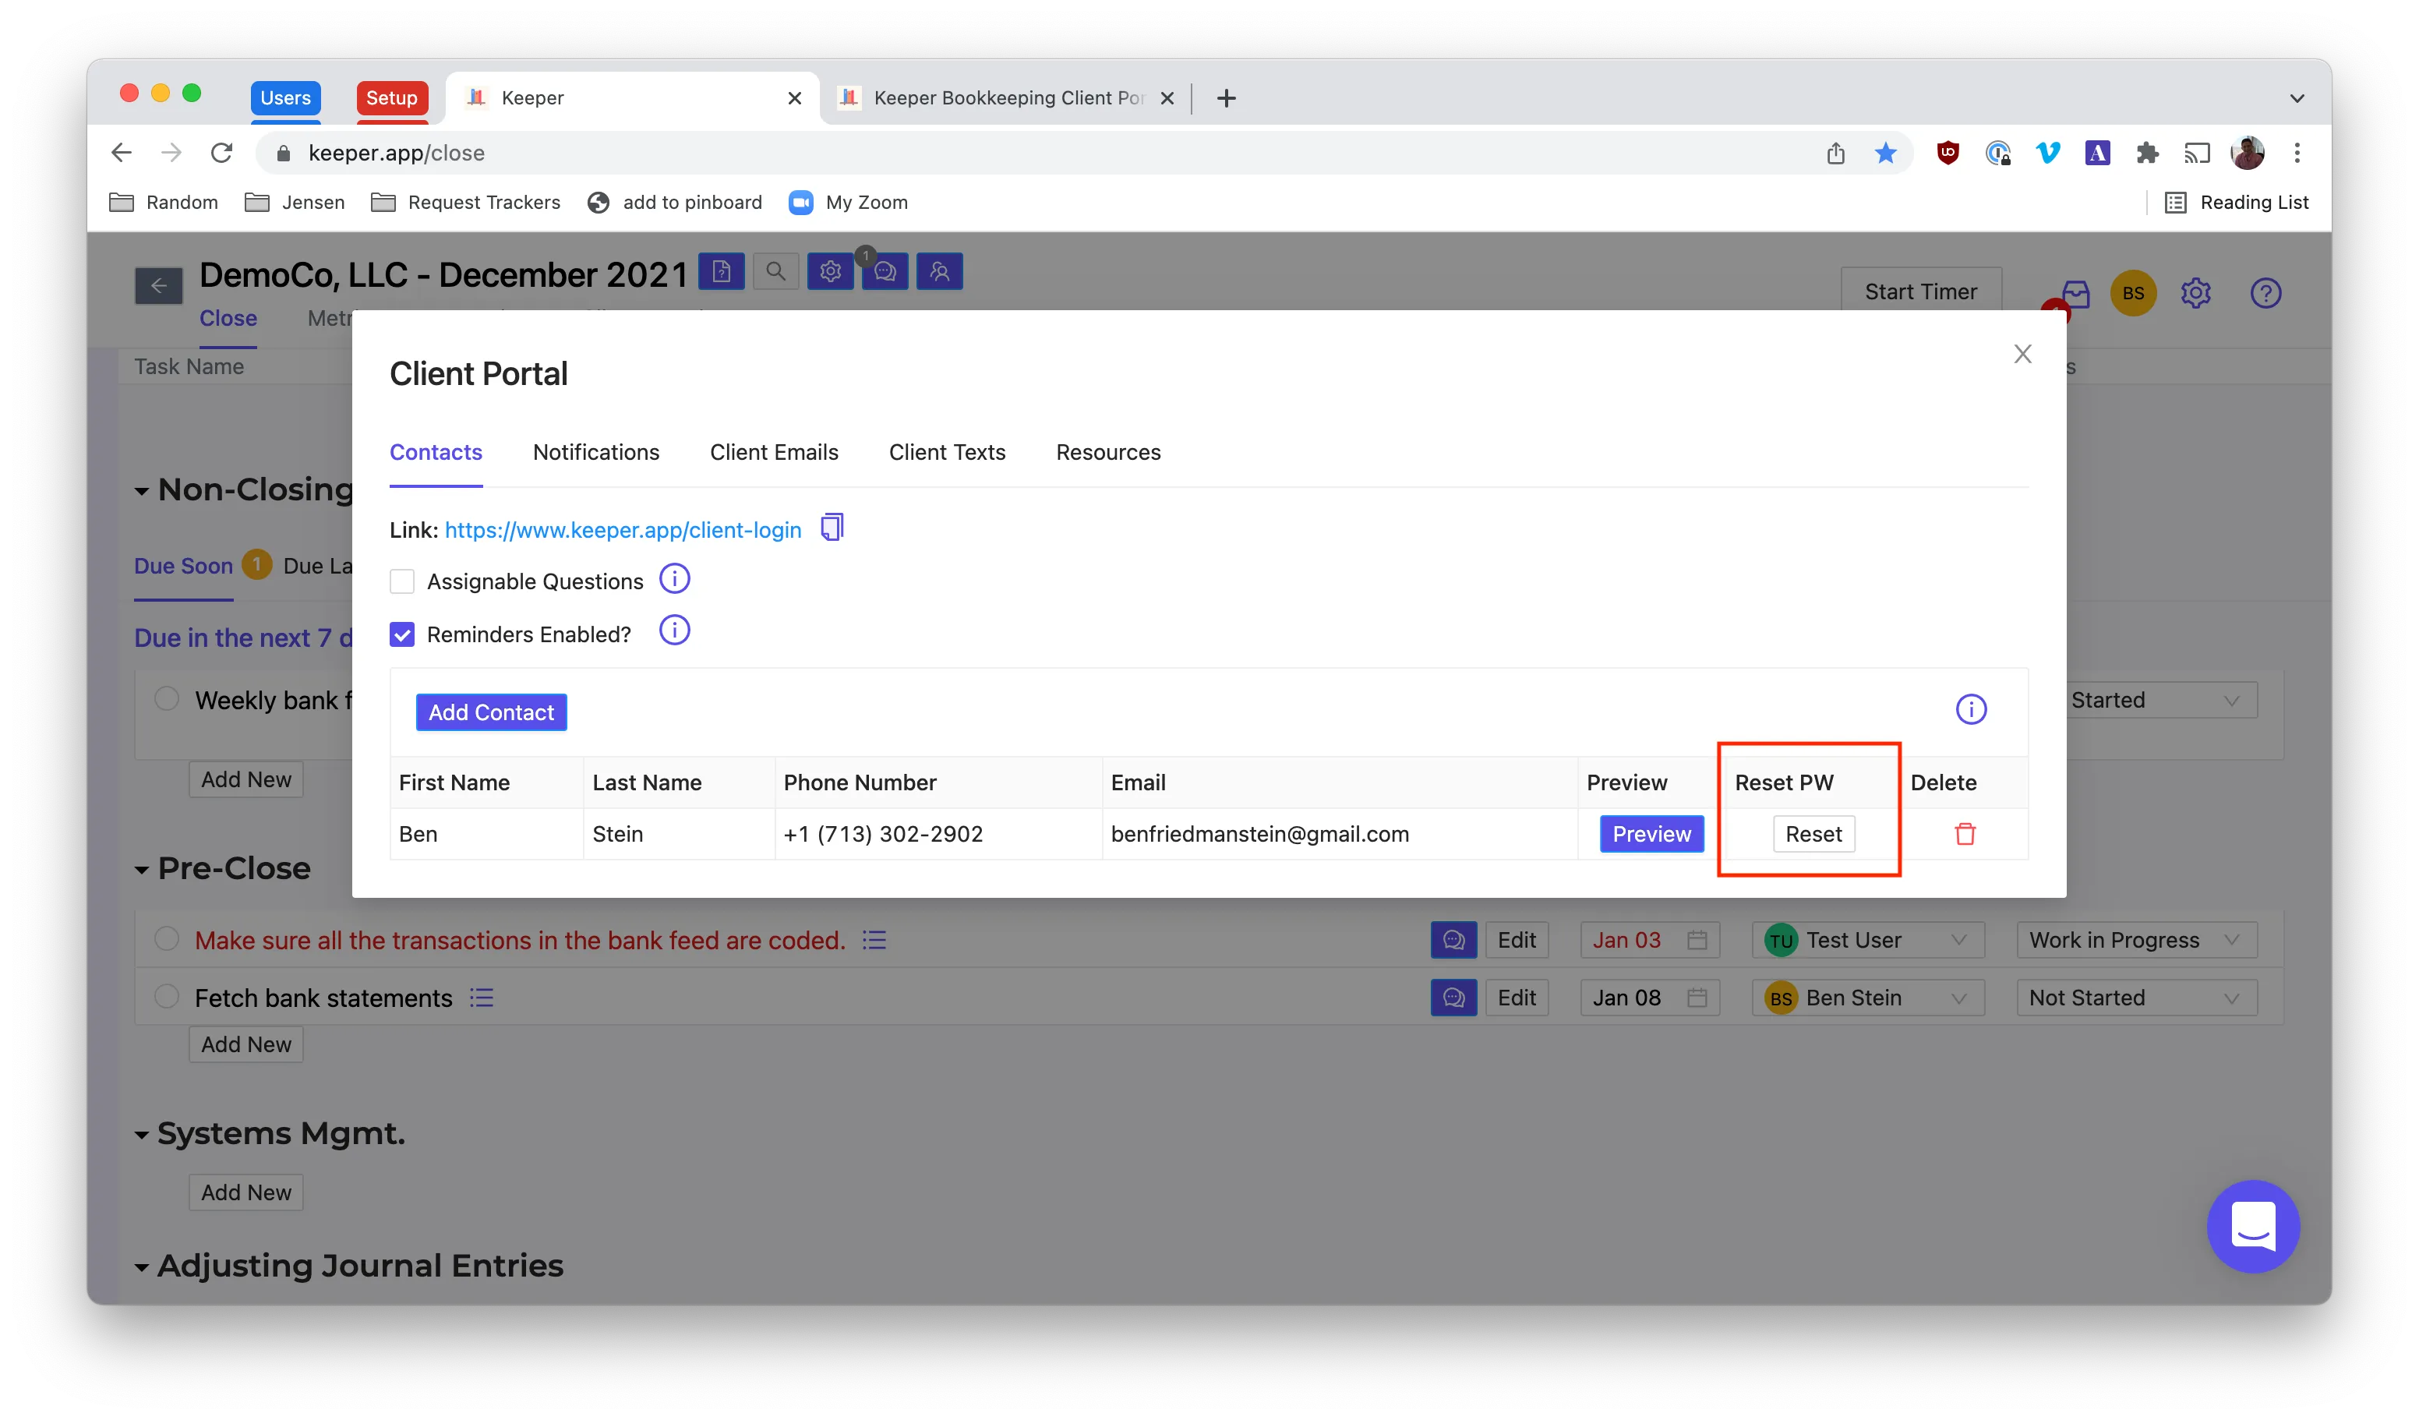Mark Weekly bank task complete circle
The image size is (2419, 1420).
tap(167, 699)
